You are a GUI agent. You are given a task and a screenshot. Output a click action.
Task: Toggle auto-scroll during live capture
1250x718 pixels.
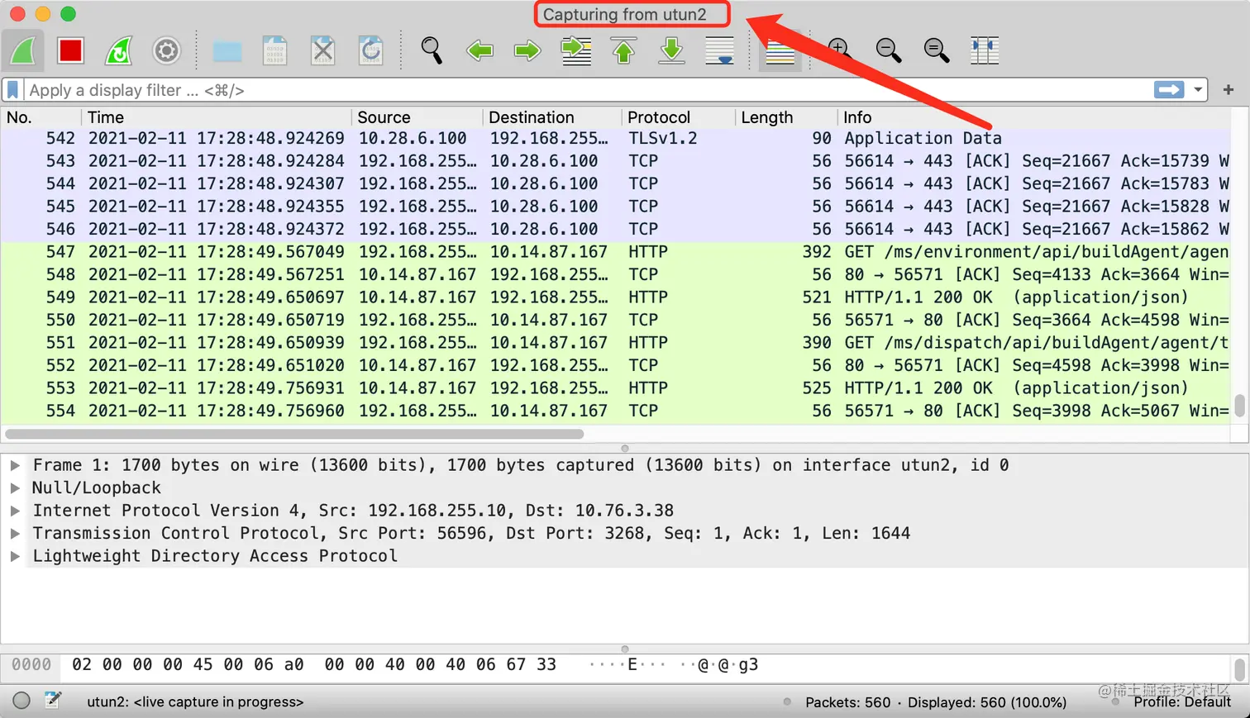[x=719, y=50]
